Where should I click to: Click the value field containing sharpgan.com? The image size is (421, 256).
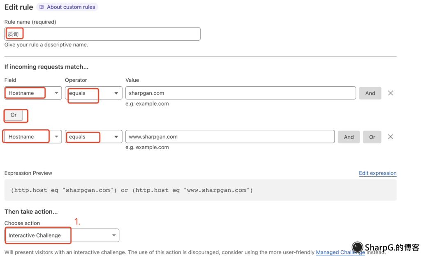pyautogui.click(x=240, y=93)
